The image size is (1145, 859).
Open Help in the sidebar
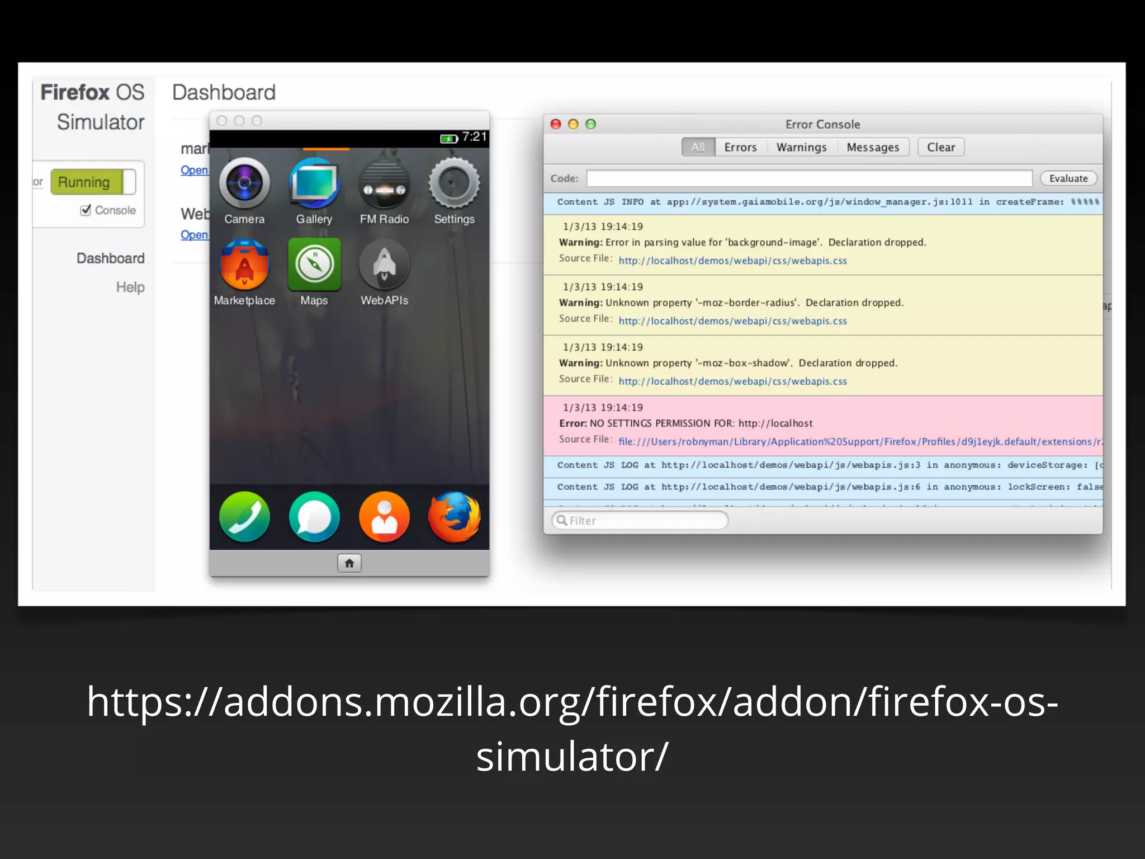pos(130,287)
